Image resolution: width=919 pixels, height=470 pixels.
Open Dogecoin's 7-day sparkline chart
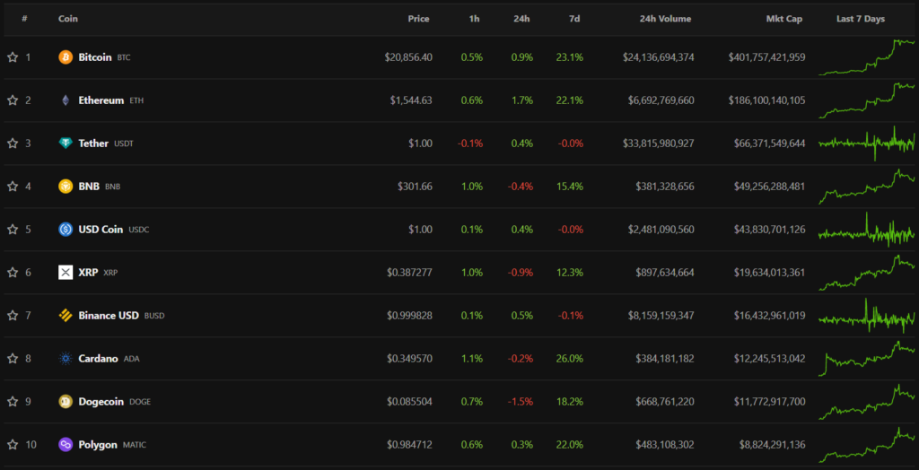click(866, 402)
